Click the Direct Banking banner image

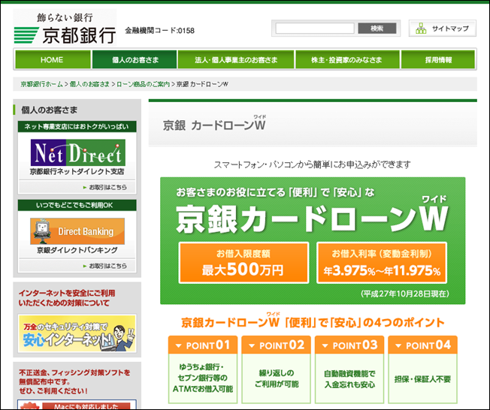pyautogui.click(x=77, y=231)
